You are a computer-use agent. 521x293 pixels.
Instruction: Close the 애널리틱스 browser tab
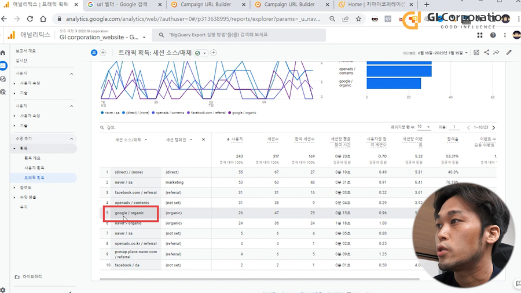77,5
